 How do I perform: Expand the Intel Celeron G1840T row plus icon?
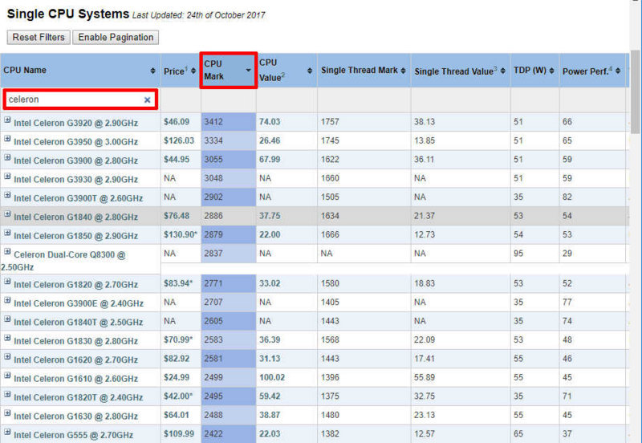pyautogui.click(x=7, y=319)
